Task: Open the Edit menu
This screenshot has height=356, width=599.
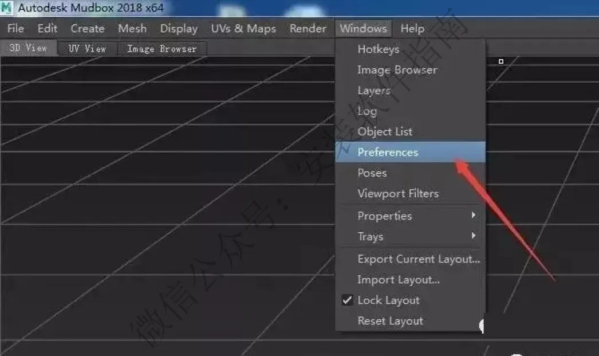Action: tap(48, 28)
